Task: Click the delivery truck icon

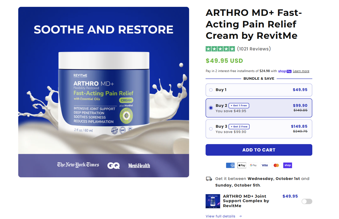Action: click(x=209, y=179)
